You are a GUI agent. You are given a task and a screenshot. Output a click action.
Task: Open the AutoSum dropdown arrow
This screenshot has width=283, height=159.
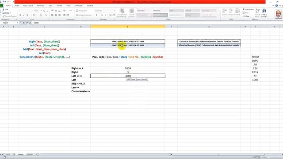coord(253,9)
